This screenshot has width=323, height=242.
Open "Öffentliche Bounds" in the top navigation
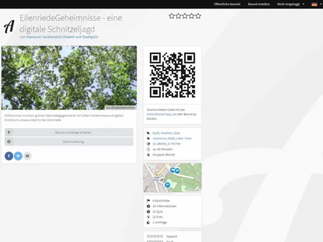coord(227,4)
